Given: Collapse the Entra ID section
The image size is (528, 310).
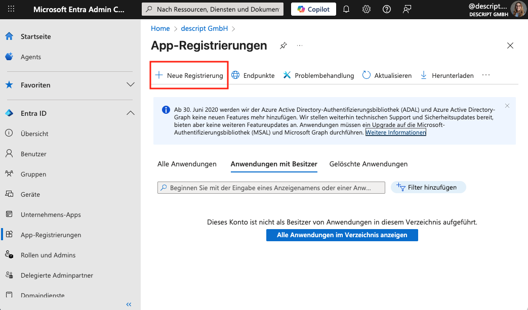Looking at the screenshot, I should (131, 113).
